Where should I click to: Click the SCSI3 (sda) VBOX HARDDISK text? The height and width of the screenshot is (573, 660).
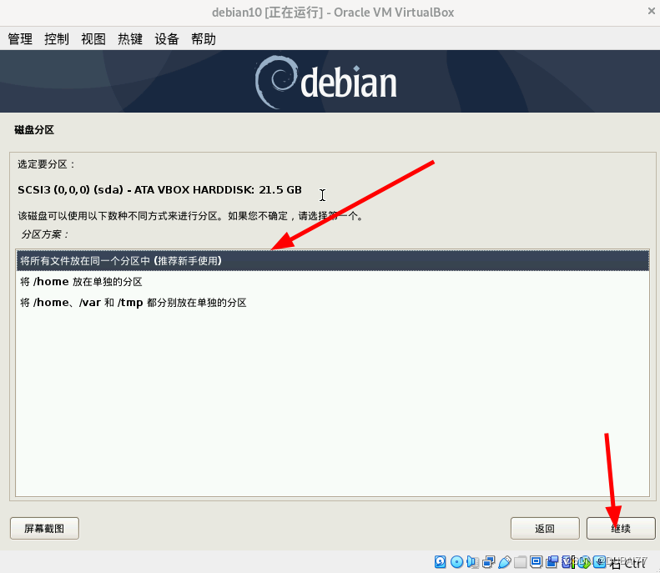[159, 189]
